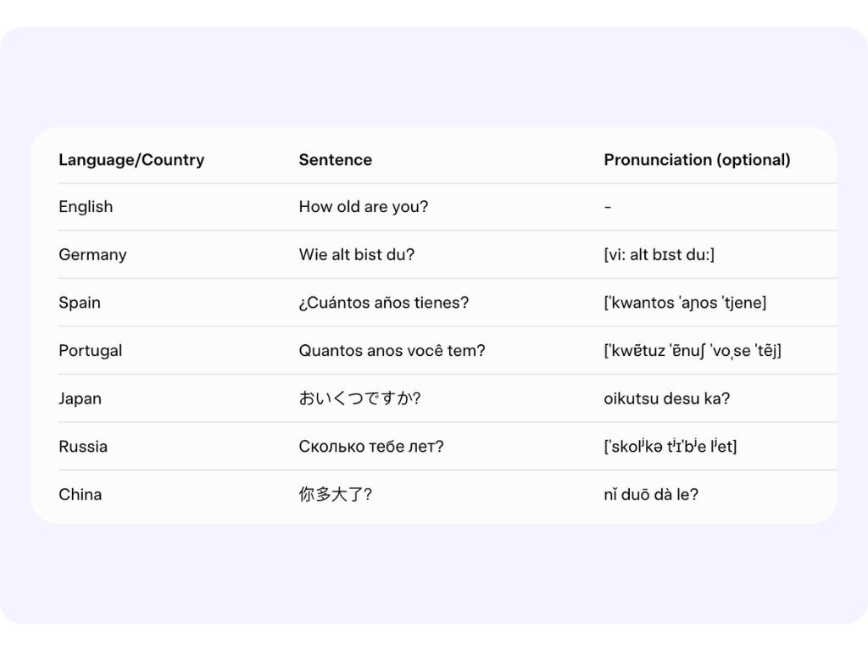The width and height of the screenshot is (868, 651).
Task: Click the Portuguese sentence 'Quantos anos você tem?'
Action: coord(392,350)
